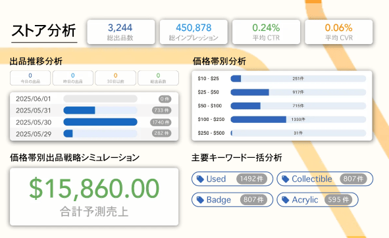The height and width of the screenshot is (238, 389).
Task: Click the ストア分析 page title
Action: [x=44, y=31]
